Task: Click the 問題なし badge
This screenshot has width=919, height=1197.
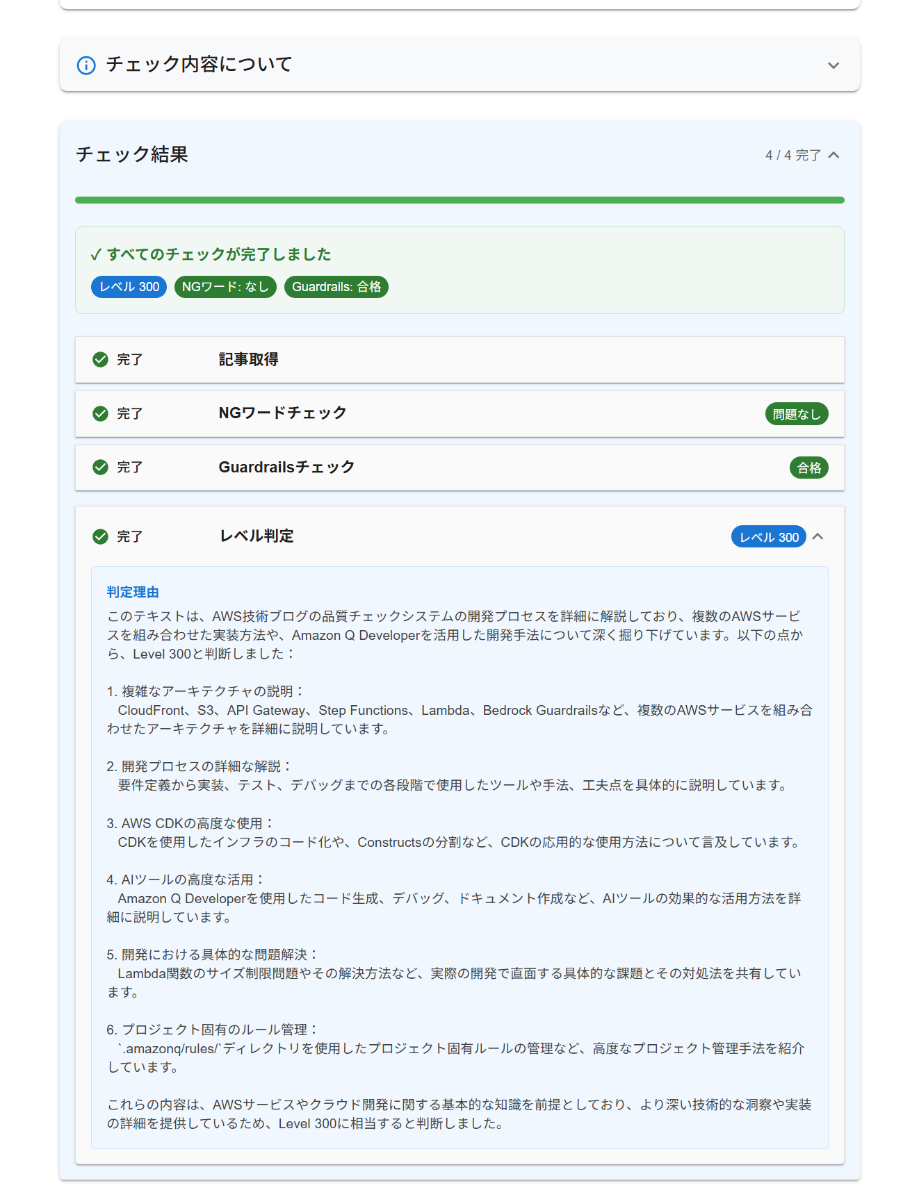Action: 797,414
